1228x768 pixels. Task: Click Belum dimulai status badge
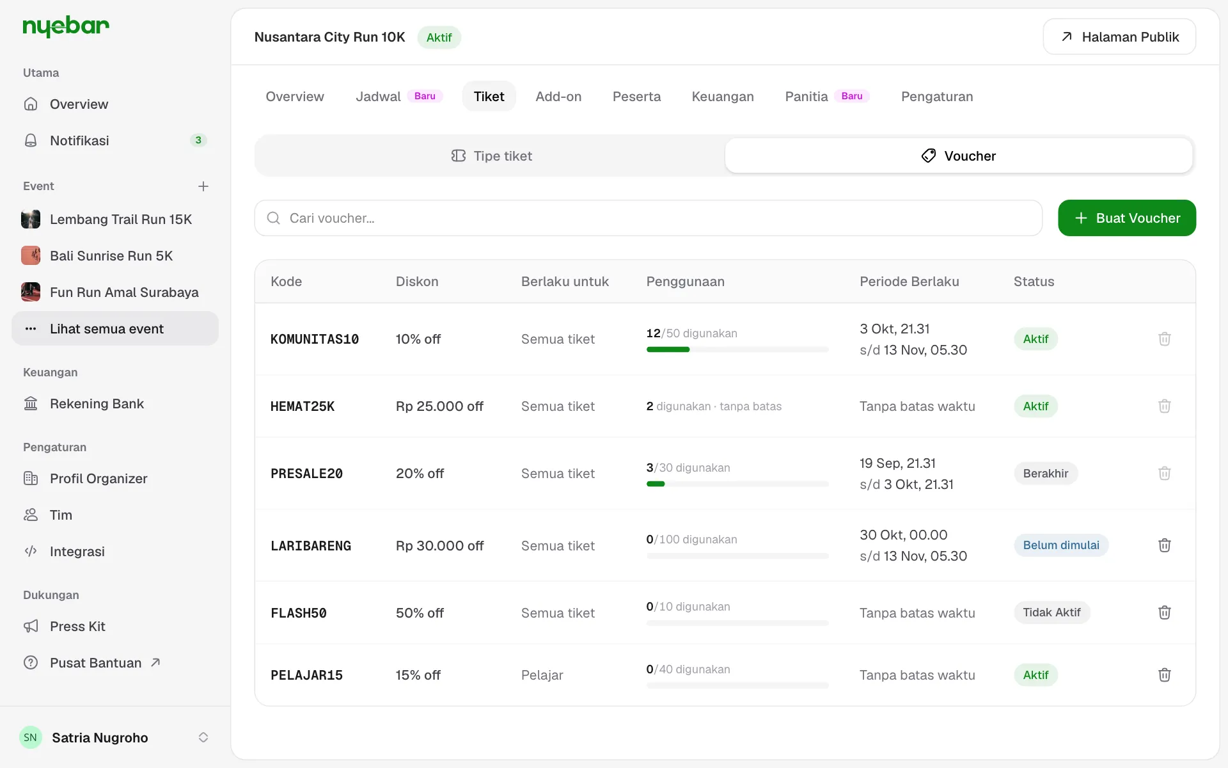click(x=1061, y=545)
